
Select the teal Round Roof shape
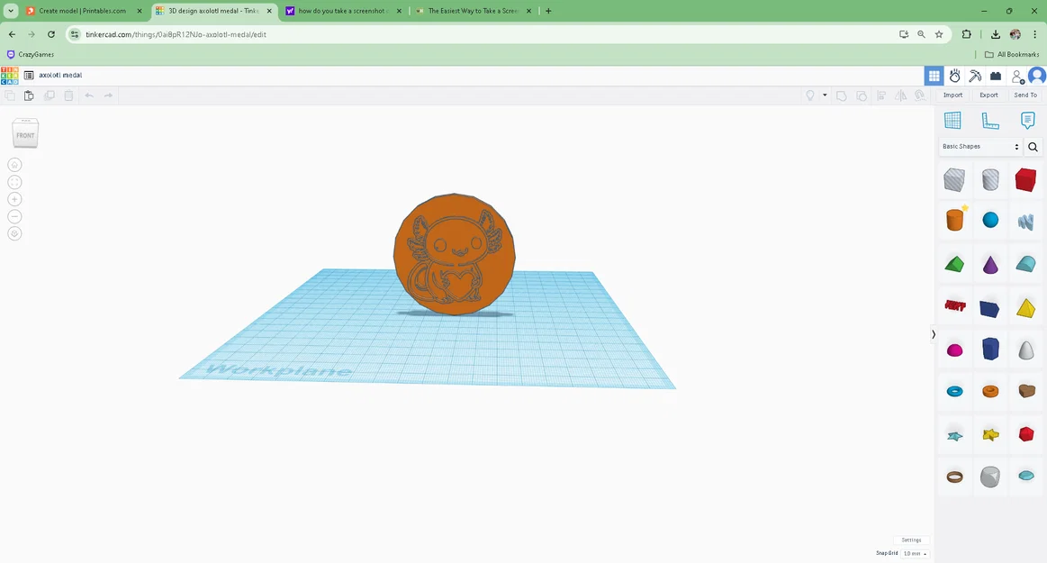(1025, 263)
